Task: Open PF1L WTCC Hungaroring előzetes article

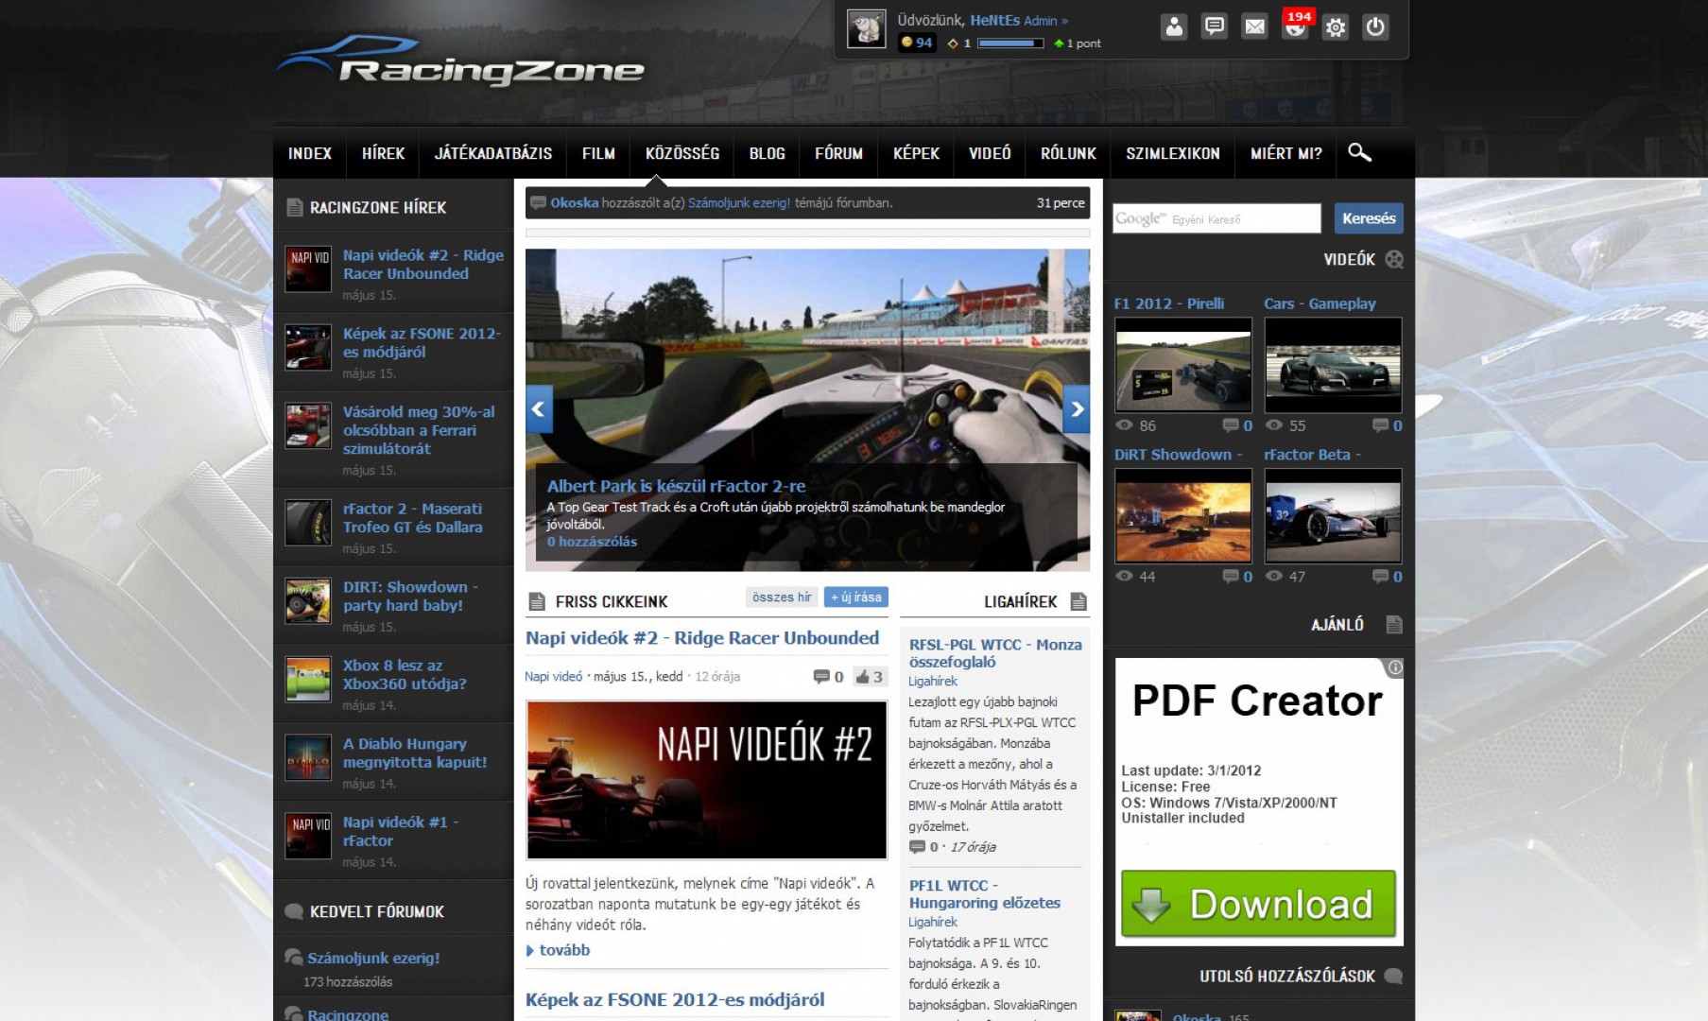Action: pos(984,893)
